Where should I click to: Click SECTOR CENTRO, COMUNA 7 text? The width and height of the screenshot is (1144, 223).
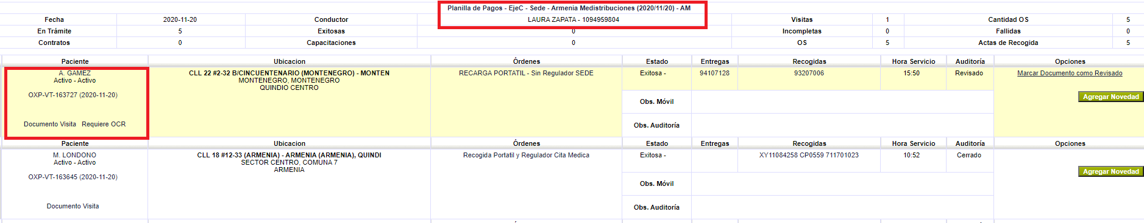289,162
